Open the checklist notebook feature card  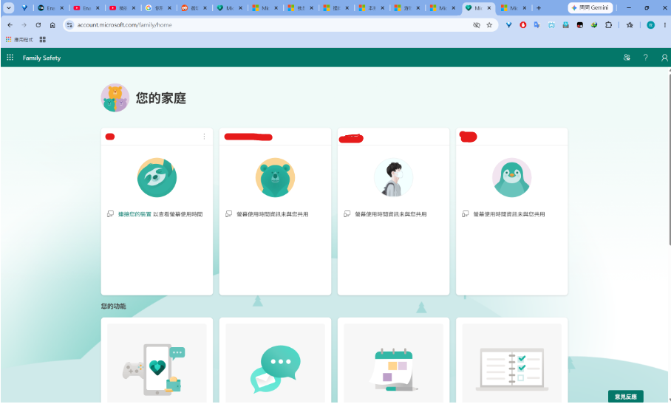coord(512,361)
